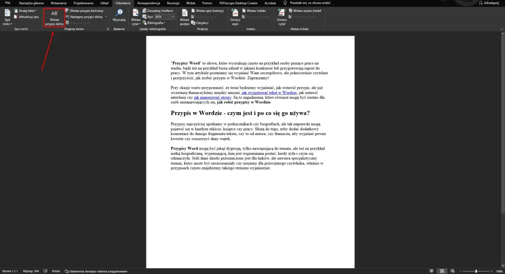Choose Wstaw przypis końcowy

[x=84, y=11]
